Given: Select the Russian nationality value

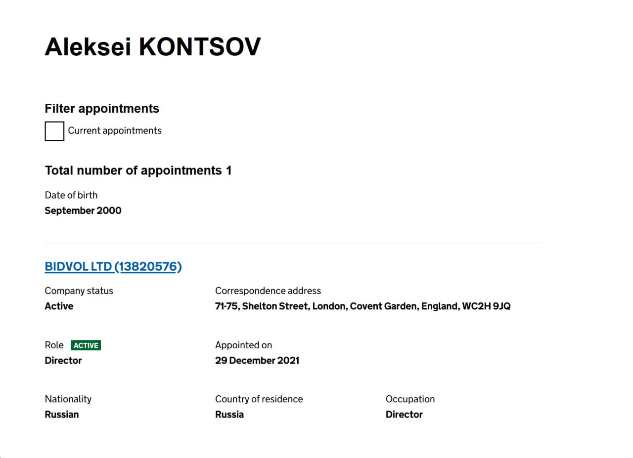Looking at the screenshot, I should click(62, 415).
